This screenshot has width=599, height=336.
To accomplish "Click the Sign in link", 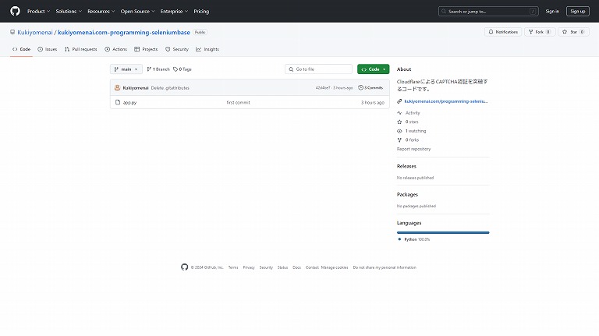I will coord(552,12).
